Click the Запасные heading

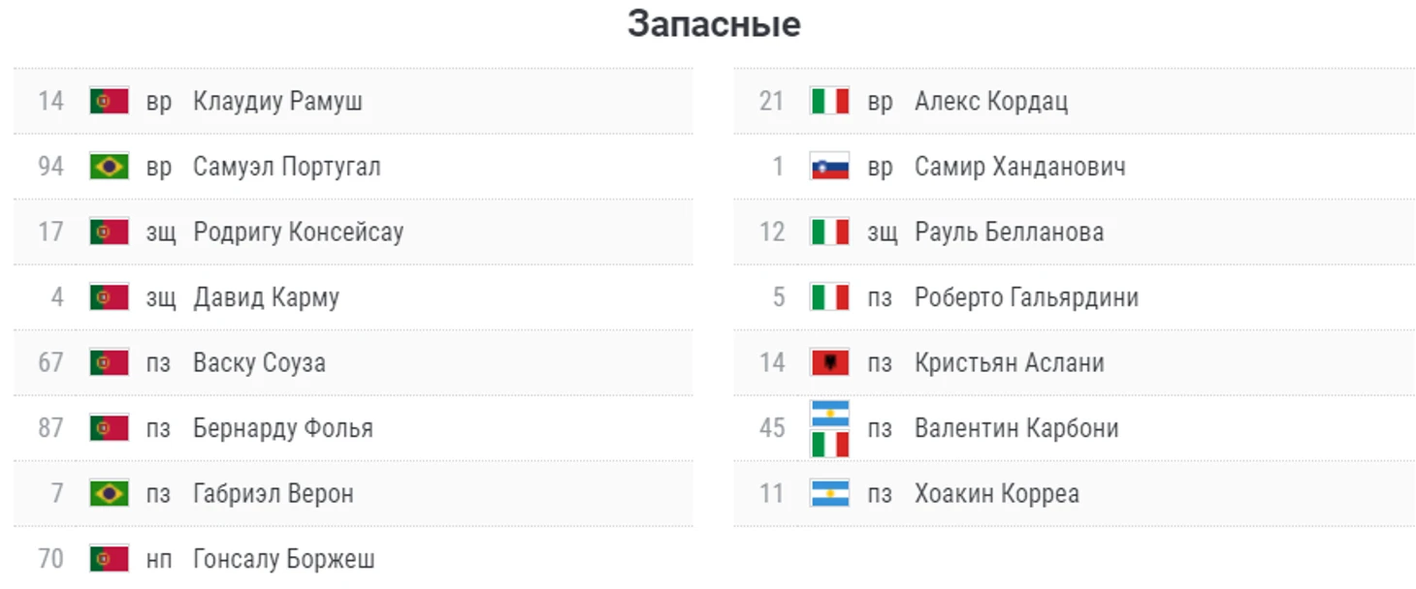[x=714, y=24]
